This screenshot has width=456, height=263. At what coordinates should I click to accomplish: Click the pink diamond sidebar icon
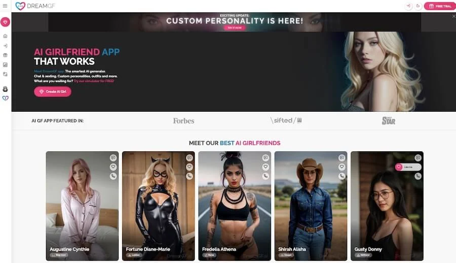5,22
